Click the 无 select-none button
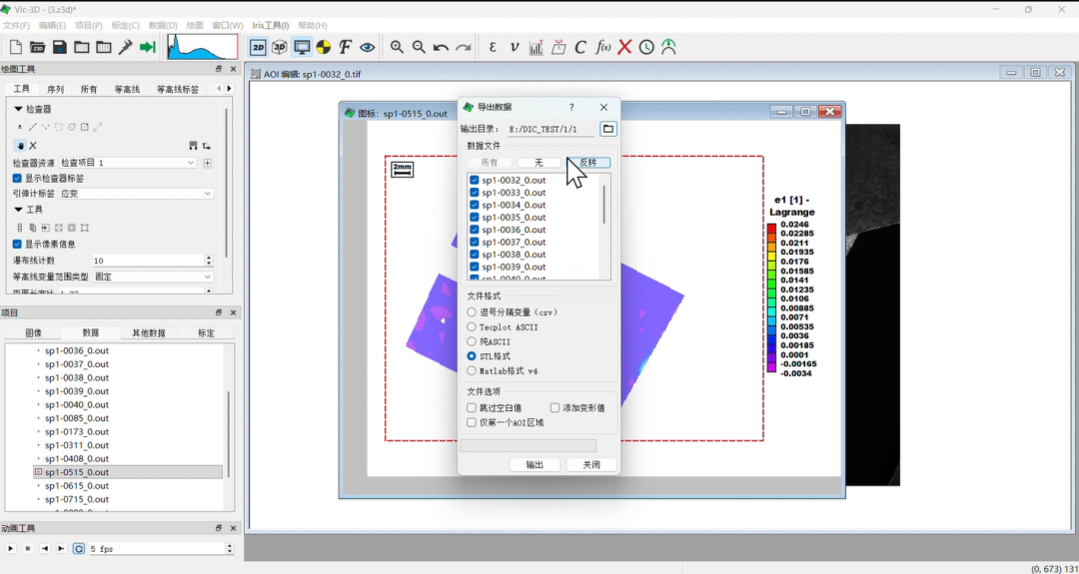1079x574 pixels. pos(539,163)
